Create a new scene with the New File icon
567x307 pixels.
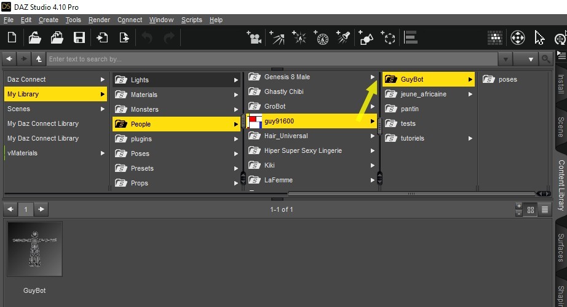click(12, 37)
